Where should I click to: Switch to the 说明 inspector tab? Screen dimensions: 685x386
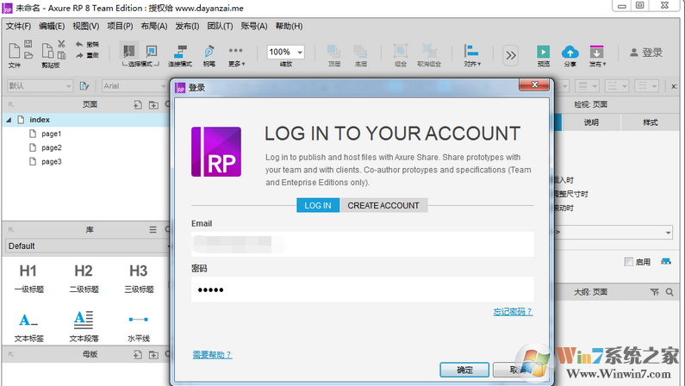pyautogui.click(x=591, y=122)
